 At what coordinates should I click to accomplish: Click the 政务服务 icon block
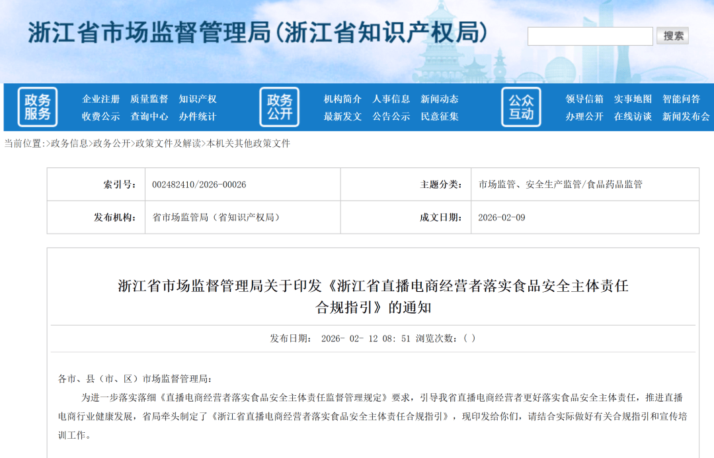click(37, 107)
